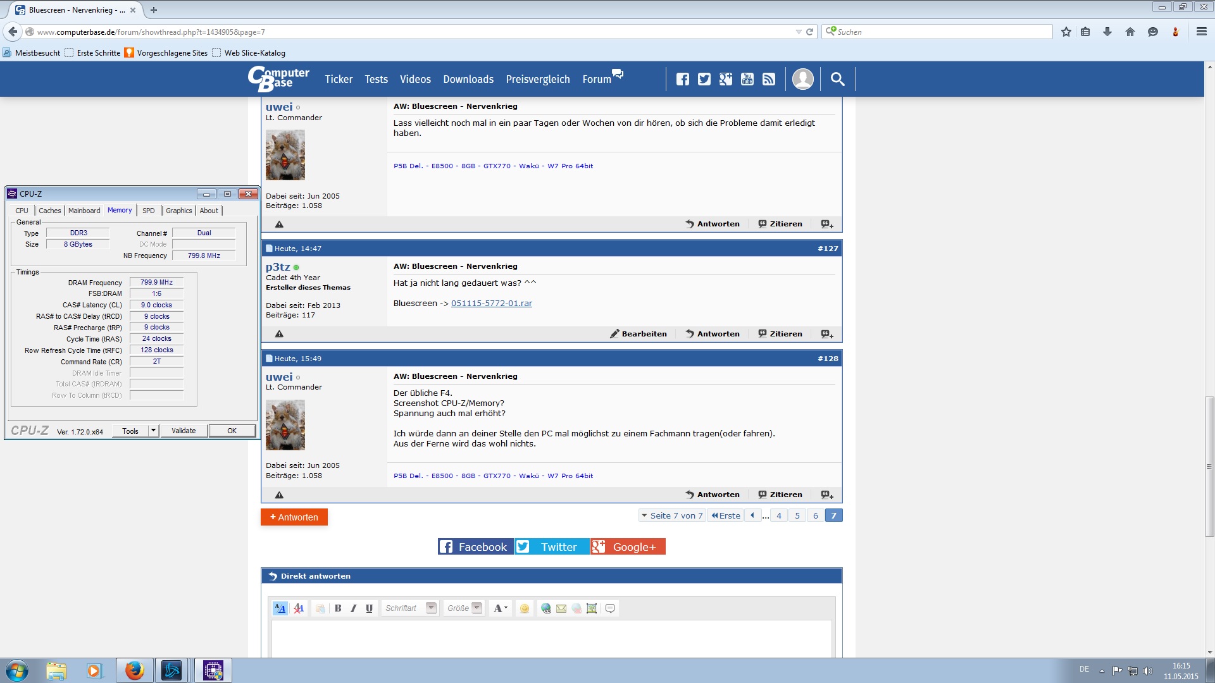This screenshot has height=683, width=1215.
Task: Open the YouTube icon in header
Action: [x=747, y=79]
